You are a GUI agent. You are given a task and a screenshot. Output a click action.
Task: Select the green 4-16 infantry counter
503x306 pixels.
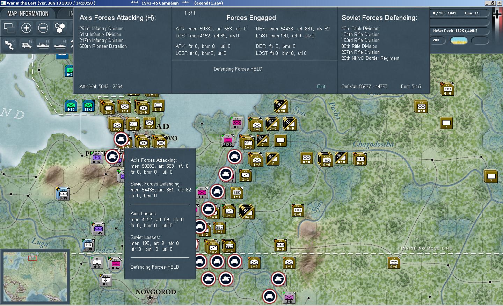coord(71,106)
